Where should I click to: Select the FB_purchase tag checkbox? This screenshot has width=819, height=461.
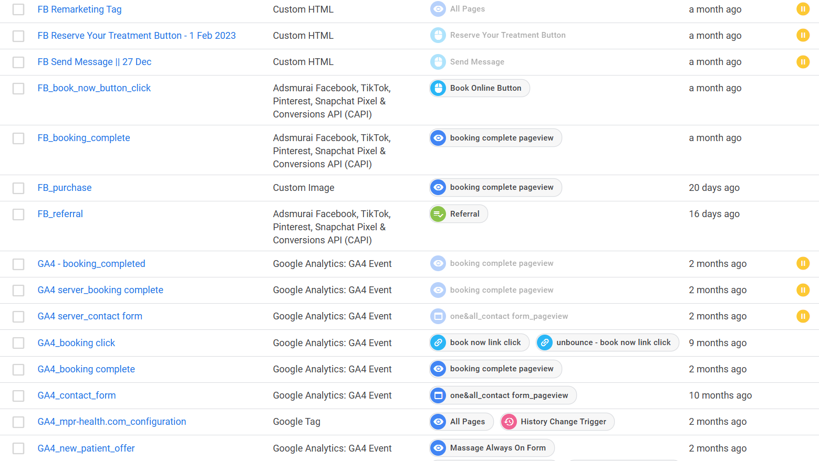(x=18, y=188)
